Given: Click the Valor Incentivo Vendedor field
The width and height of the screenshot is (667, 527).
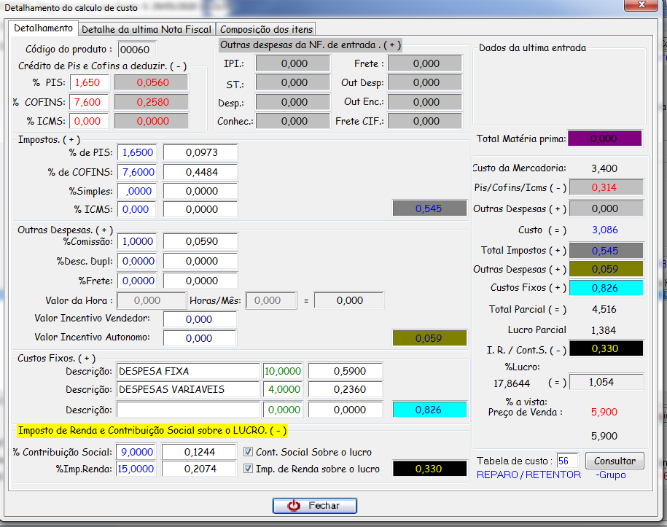Looking at the screenshot, I should pos(200,319).
